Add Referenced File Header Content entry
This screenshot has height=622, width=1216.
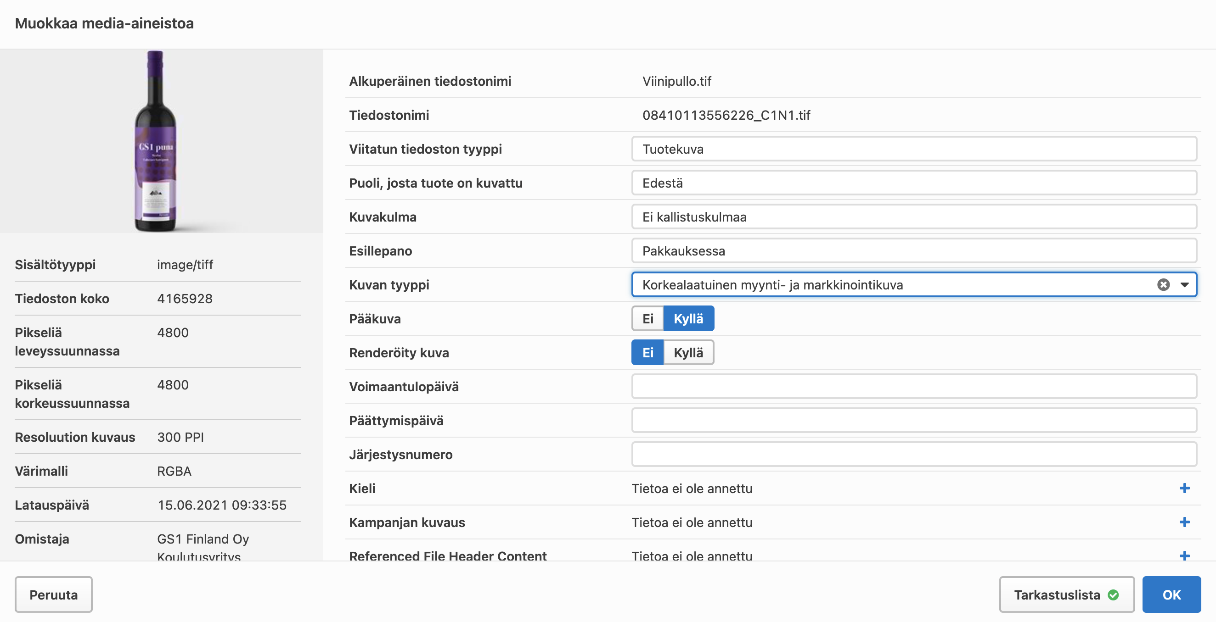click(1184, 555)
